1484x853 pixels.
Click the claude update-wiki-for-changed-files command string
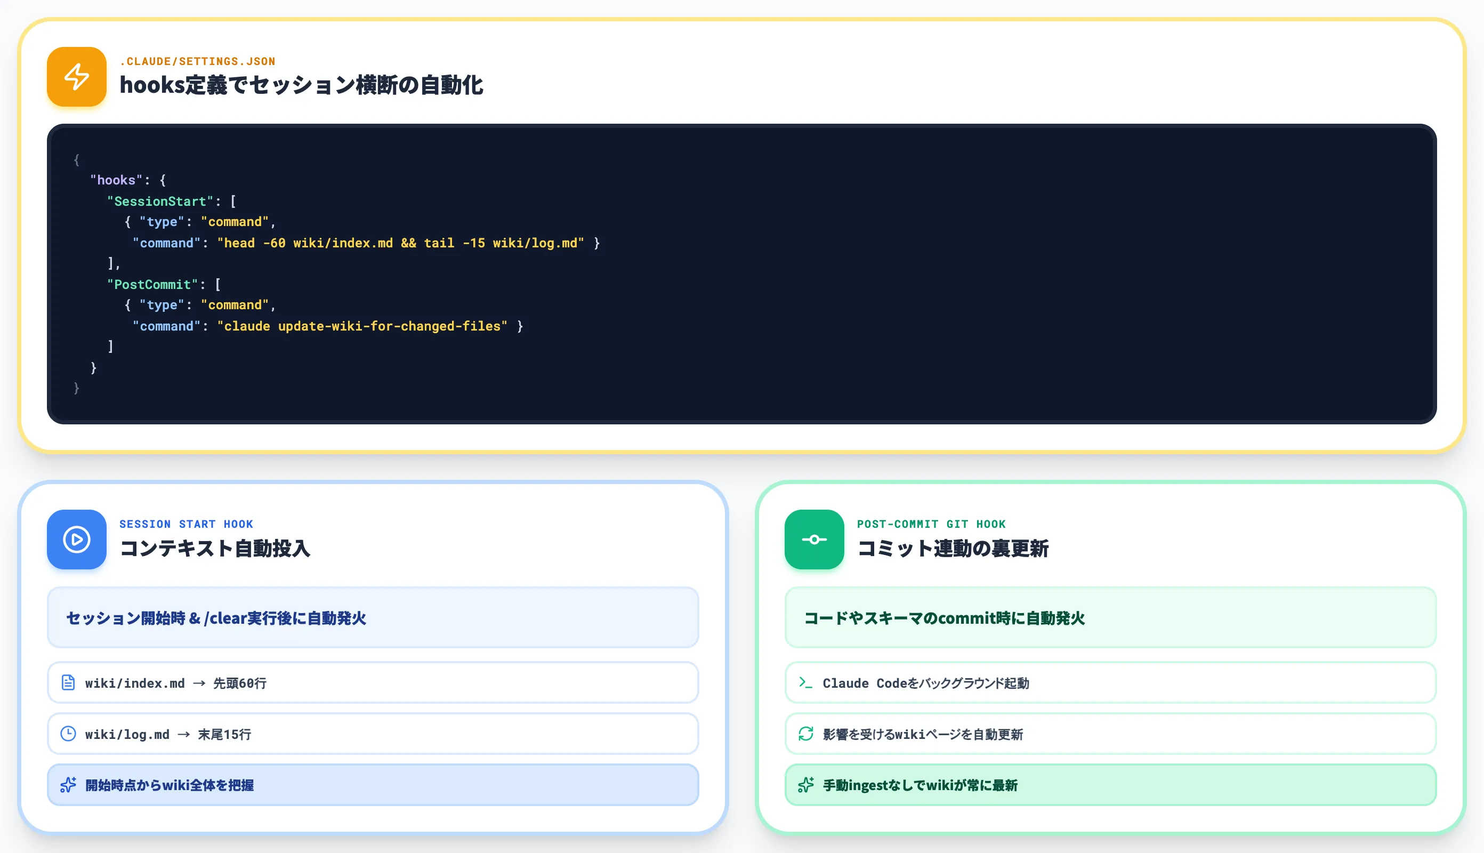[x=362, y=326]
